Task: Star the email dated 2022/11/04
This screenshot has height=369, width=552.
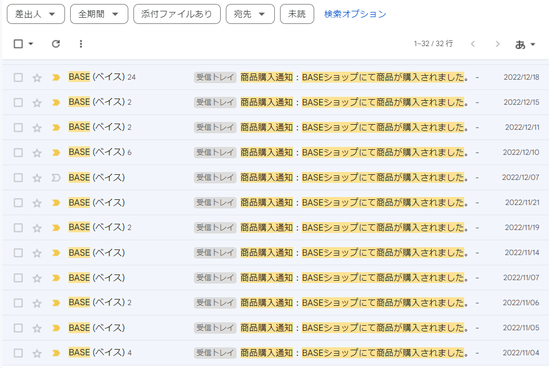Action: (37, 353)
